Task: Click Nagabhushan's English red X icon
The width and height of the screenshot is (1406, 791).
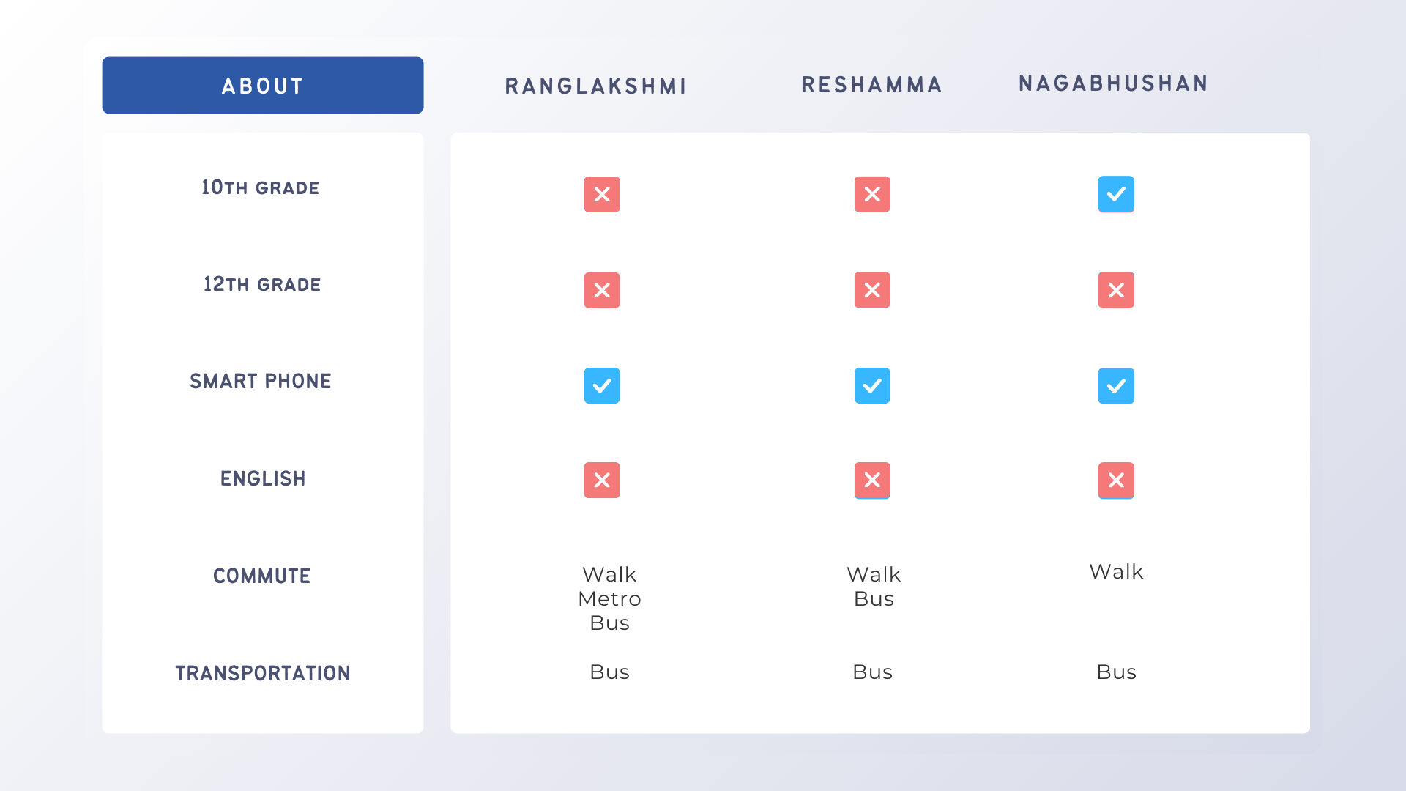Action: [1116, 480]
